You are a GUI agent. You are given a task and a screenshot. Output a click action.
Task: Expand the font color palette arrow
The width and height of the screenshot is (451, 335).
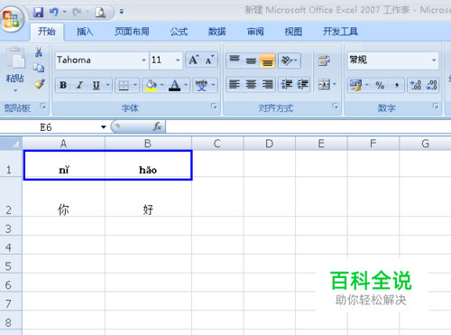click(x=186, y=85)
